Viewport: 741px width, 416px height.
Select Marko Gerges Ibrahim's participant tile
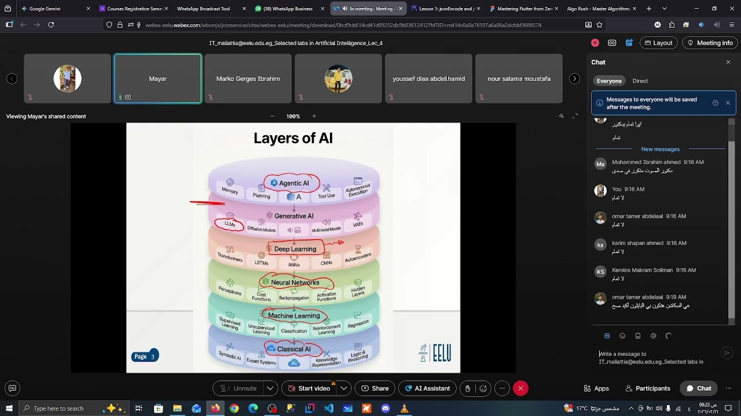point(248,79)
